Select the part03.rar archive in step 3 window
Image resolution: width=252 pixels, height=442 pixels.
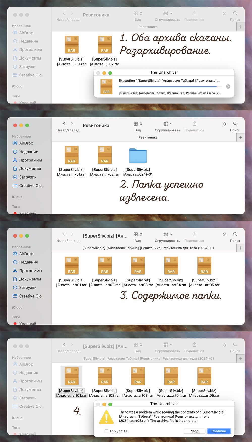click(138, 266)
